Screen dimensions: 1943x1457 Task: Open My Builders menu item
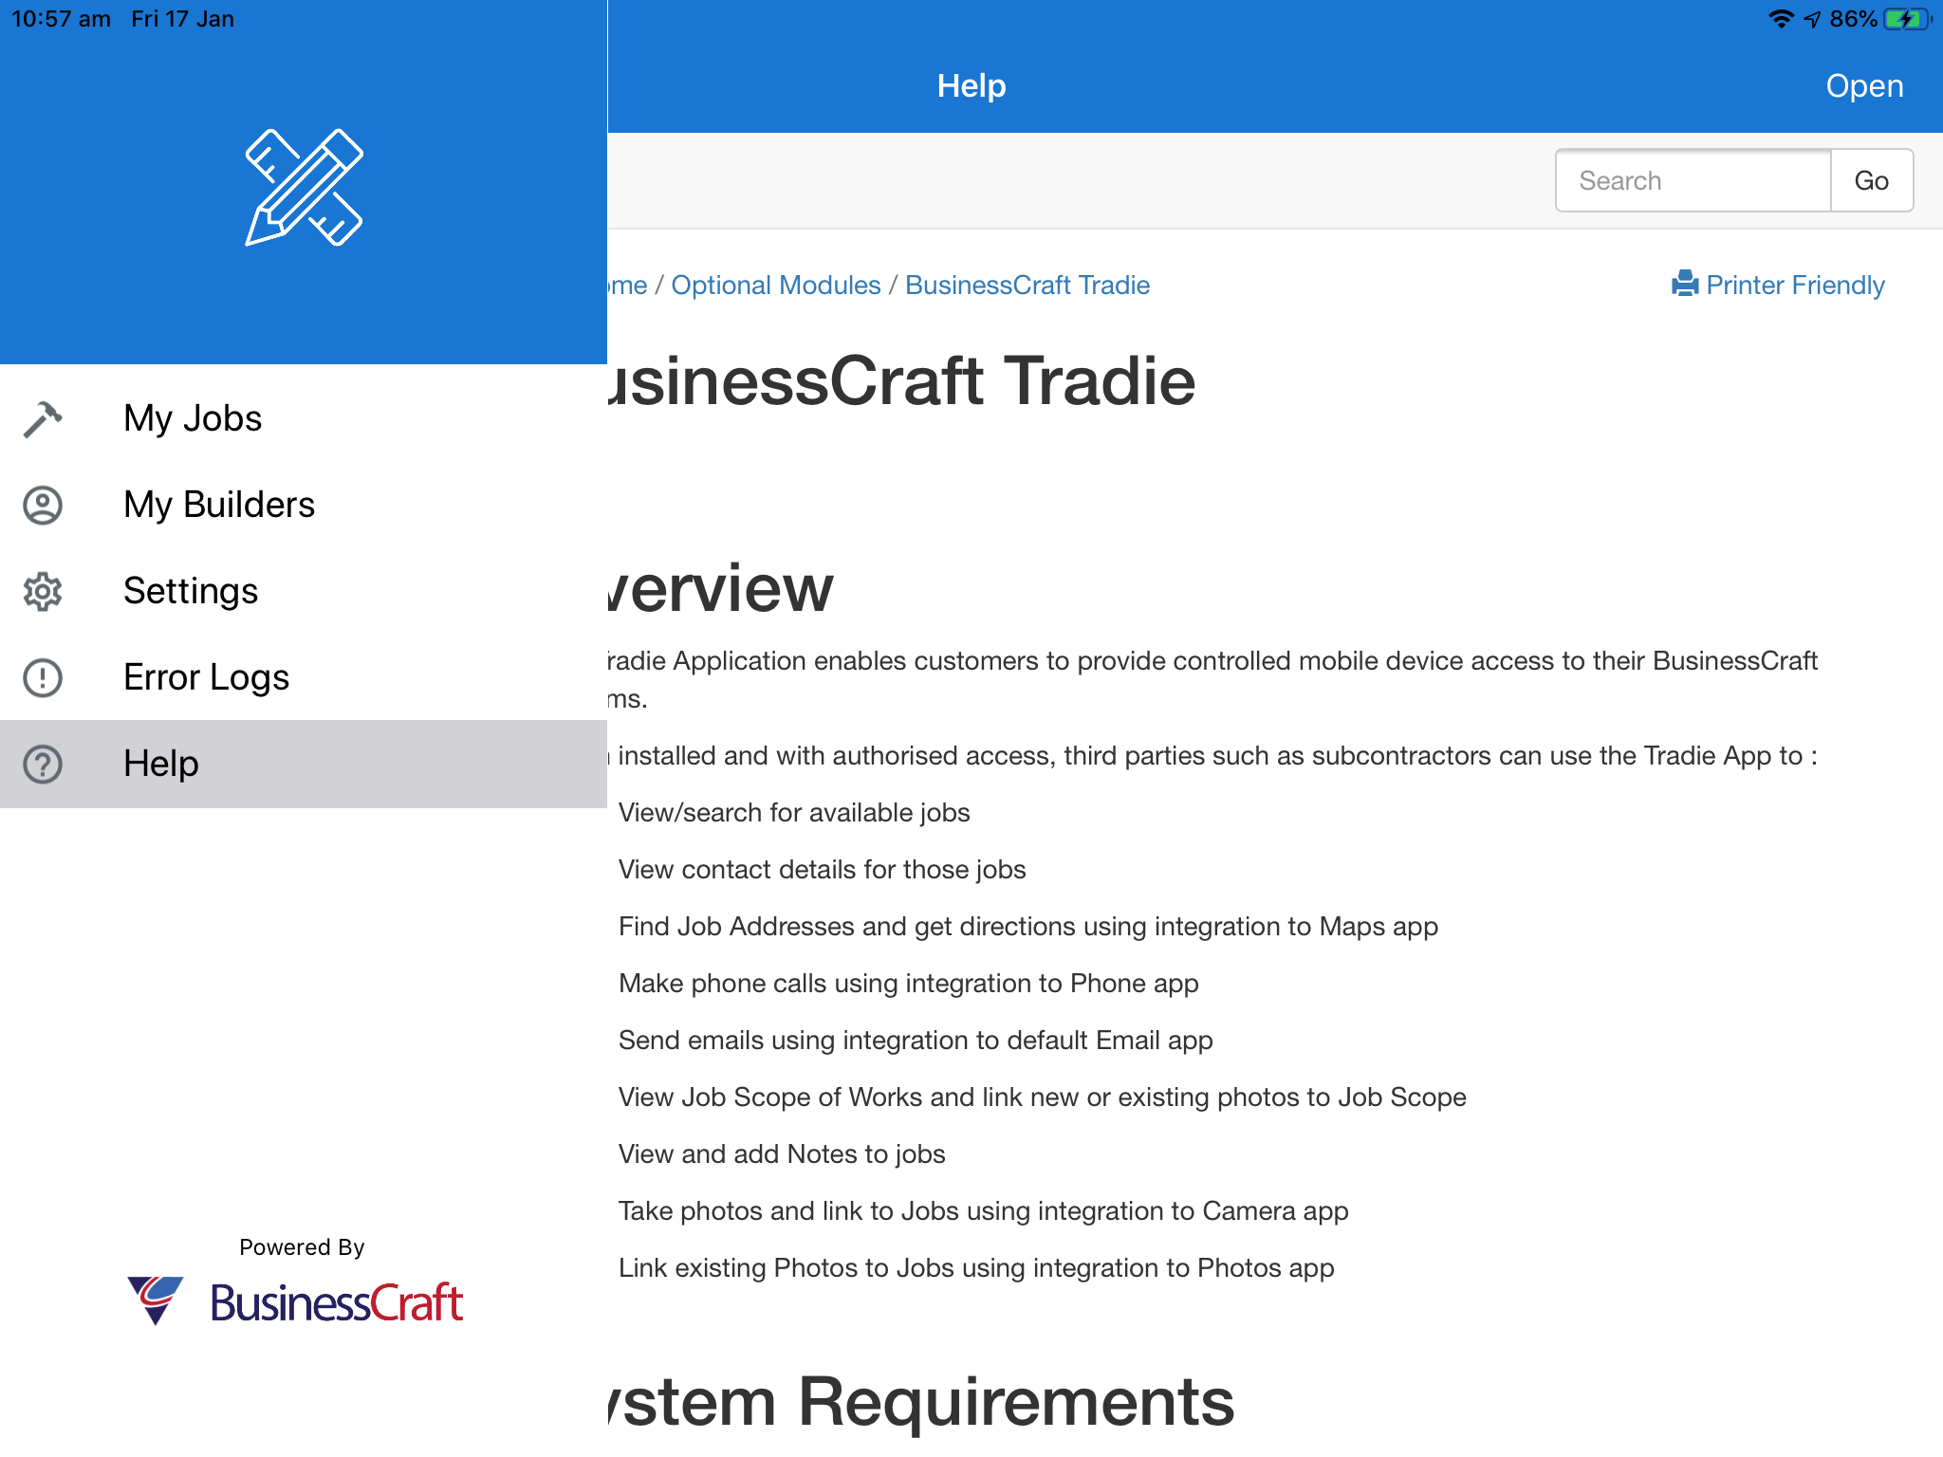[304, 506]
